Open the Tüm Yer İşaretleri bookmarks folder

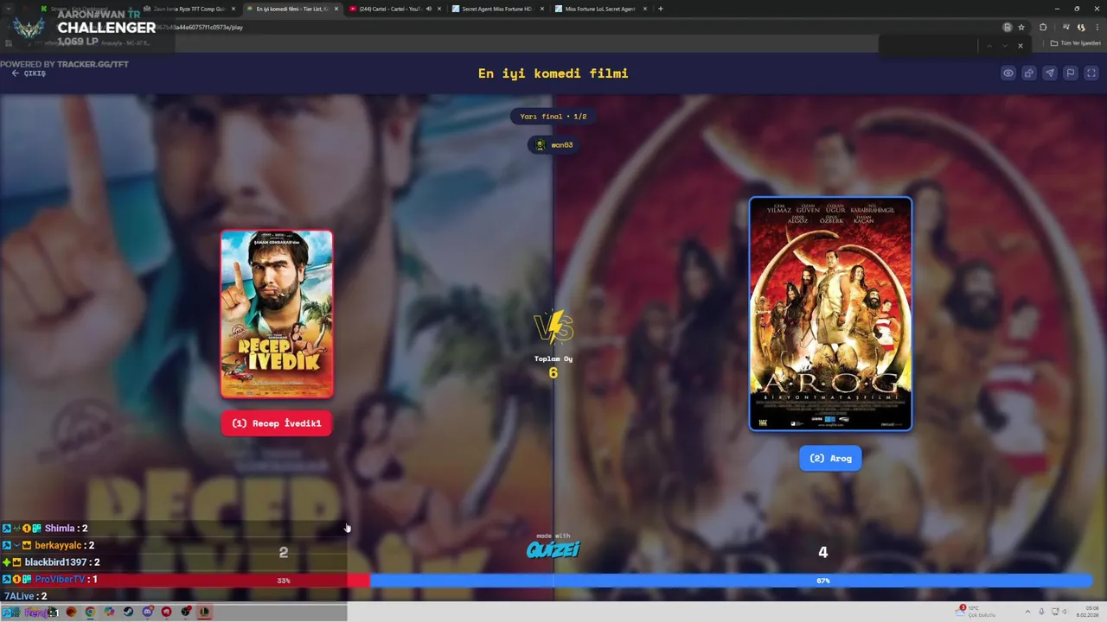(x=1076, y=43)
